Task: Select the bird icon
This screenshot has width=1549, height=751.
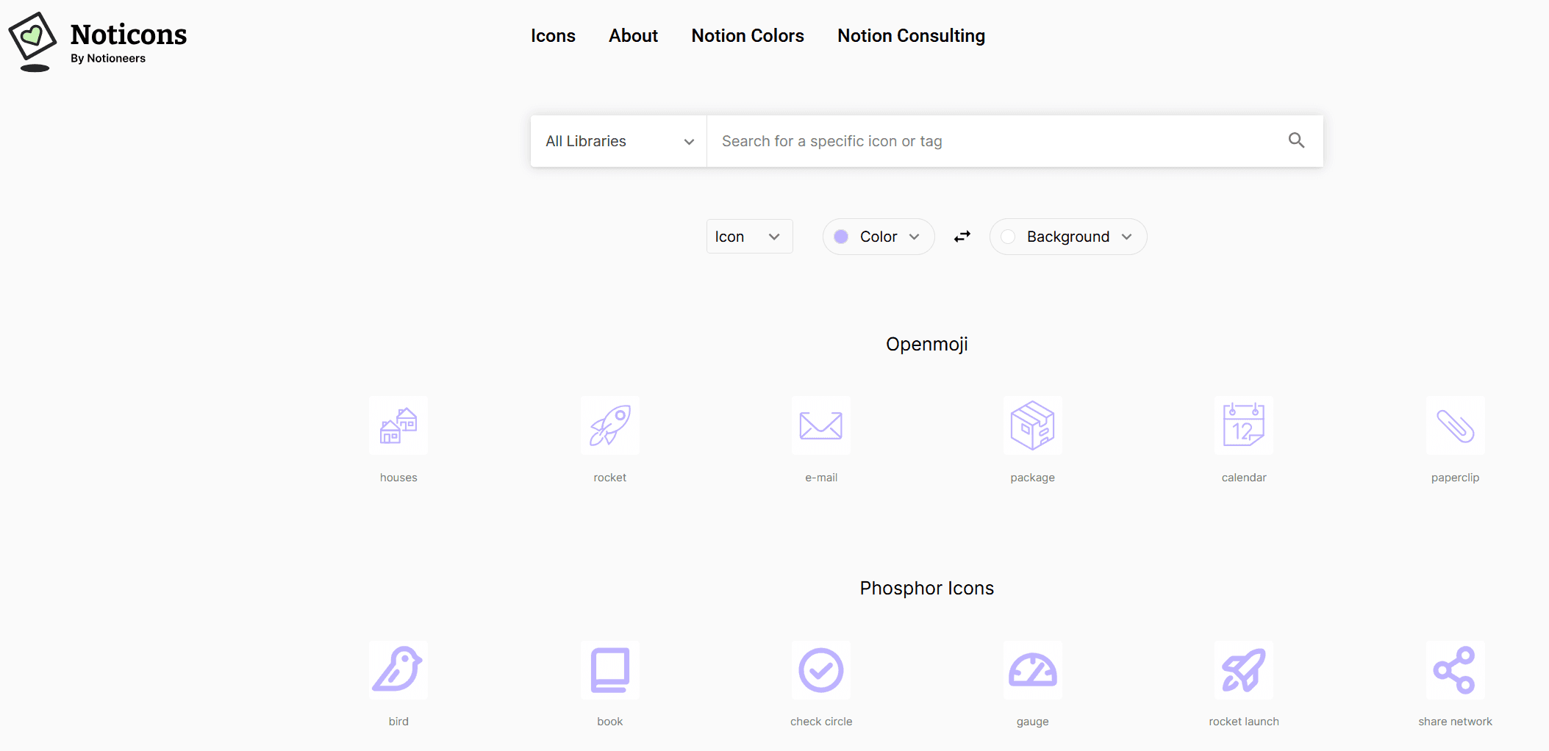Action: 398,670
